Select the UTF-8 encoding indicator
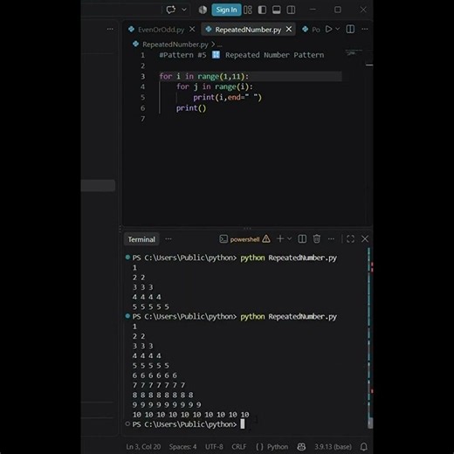 point(214,447)
